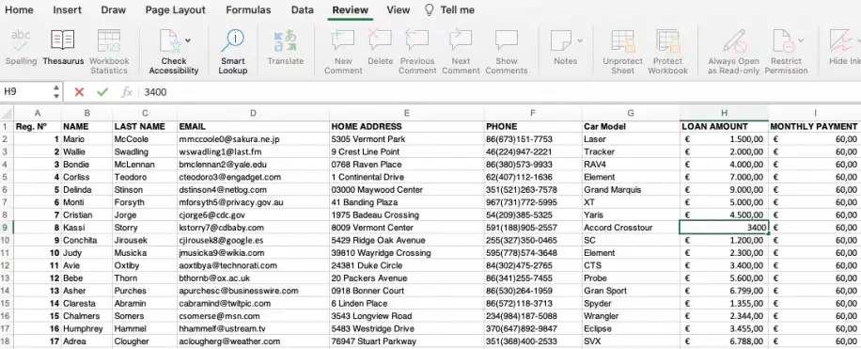Click the Hide Ink icon

(841, 40)
